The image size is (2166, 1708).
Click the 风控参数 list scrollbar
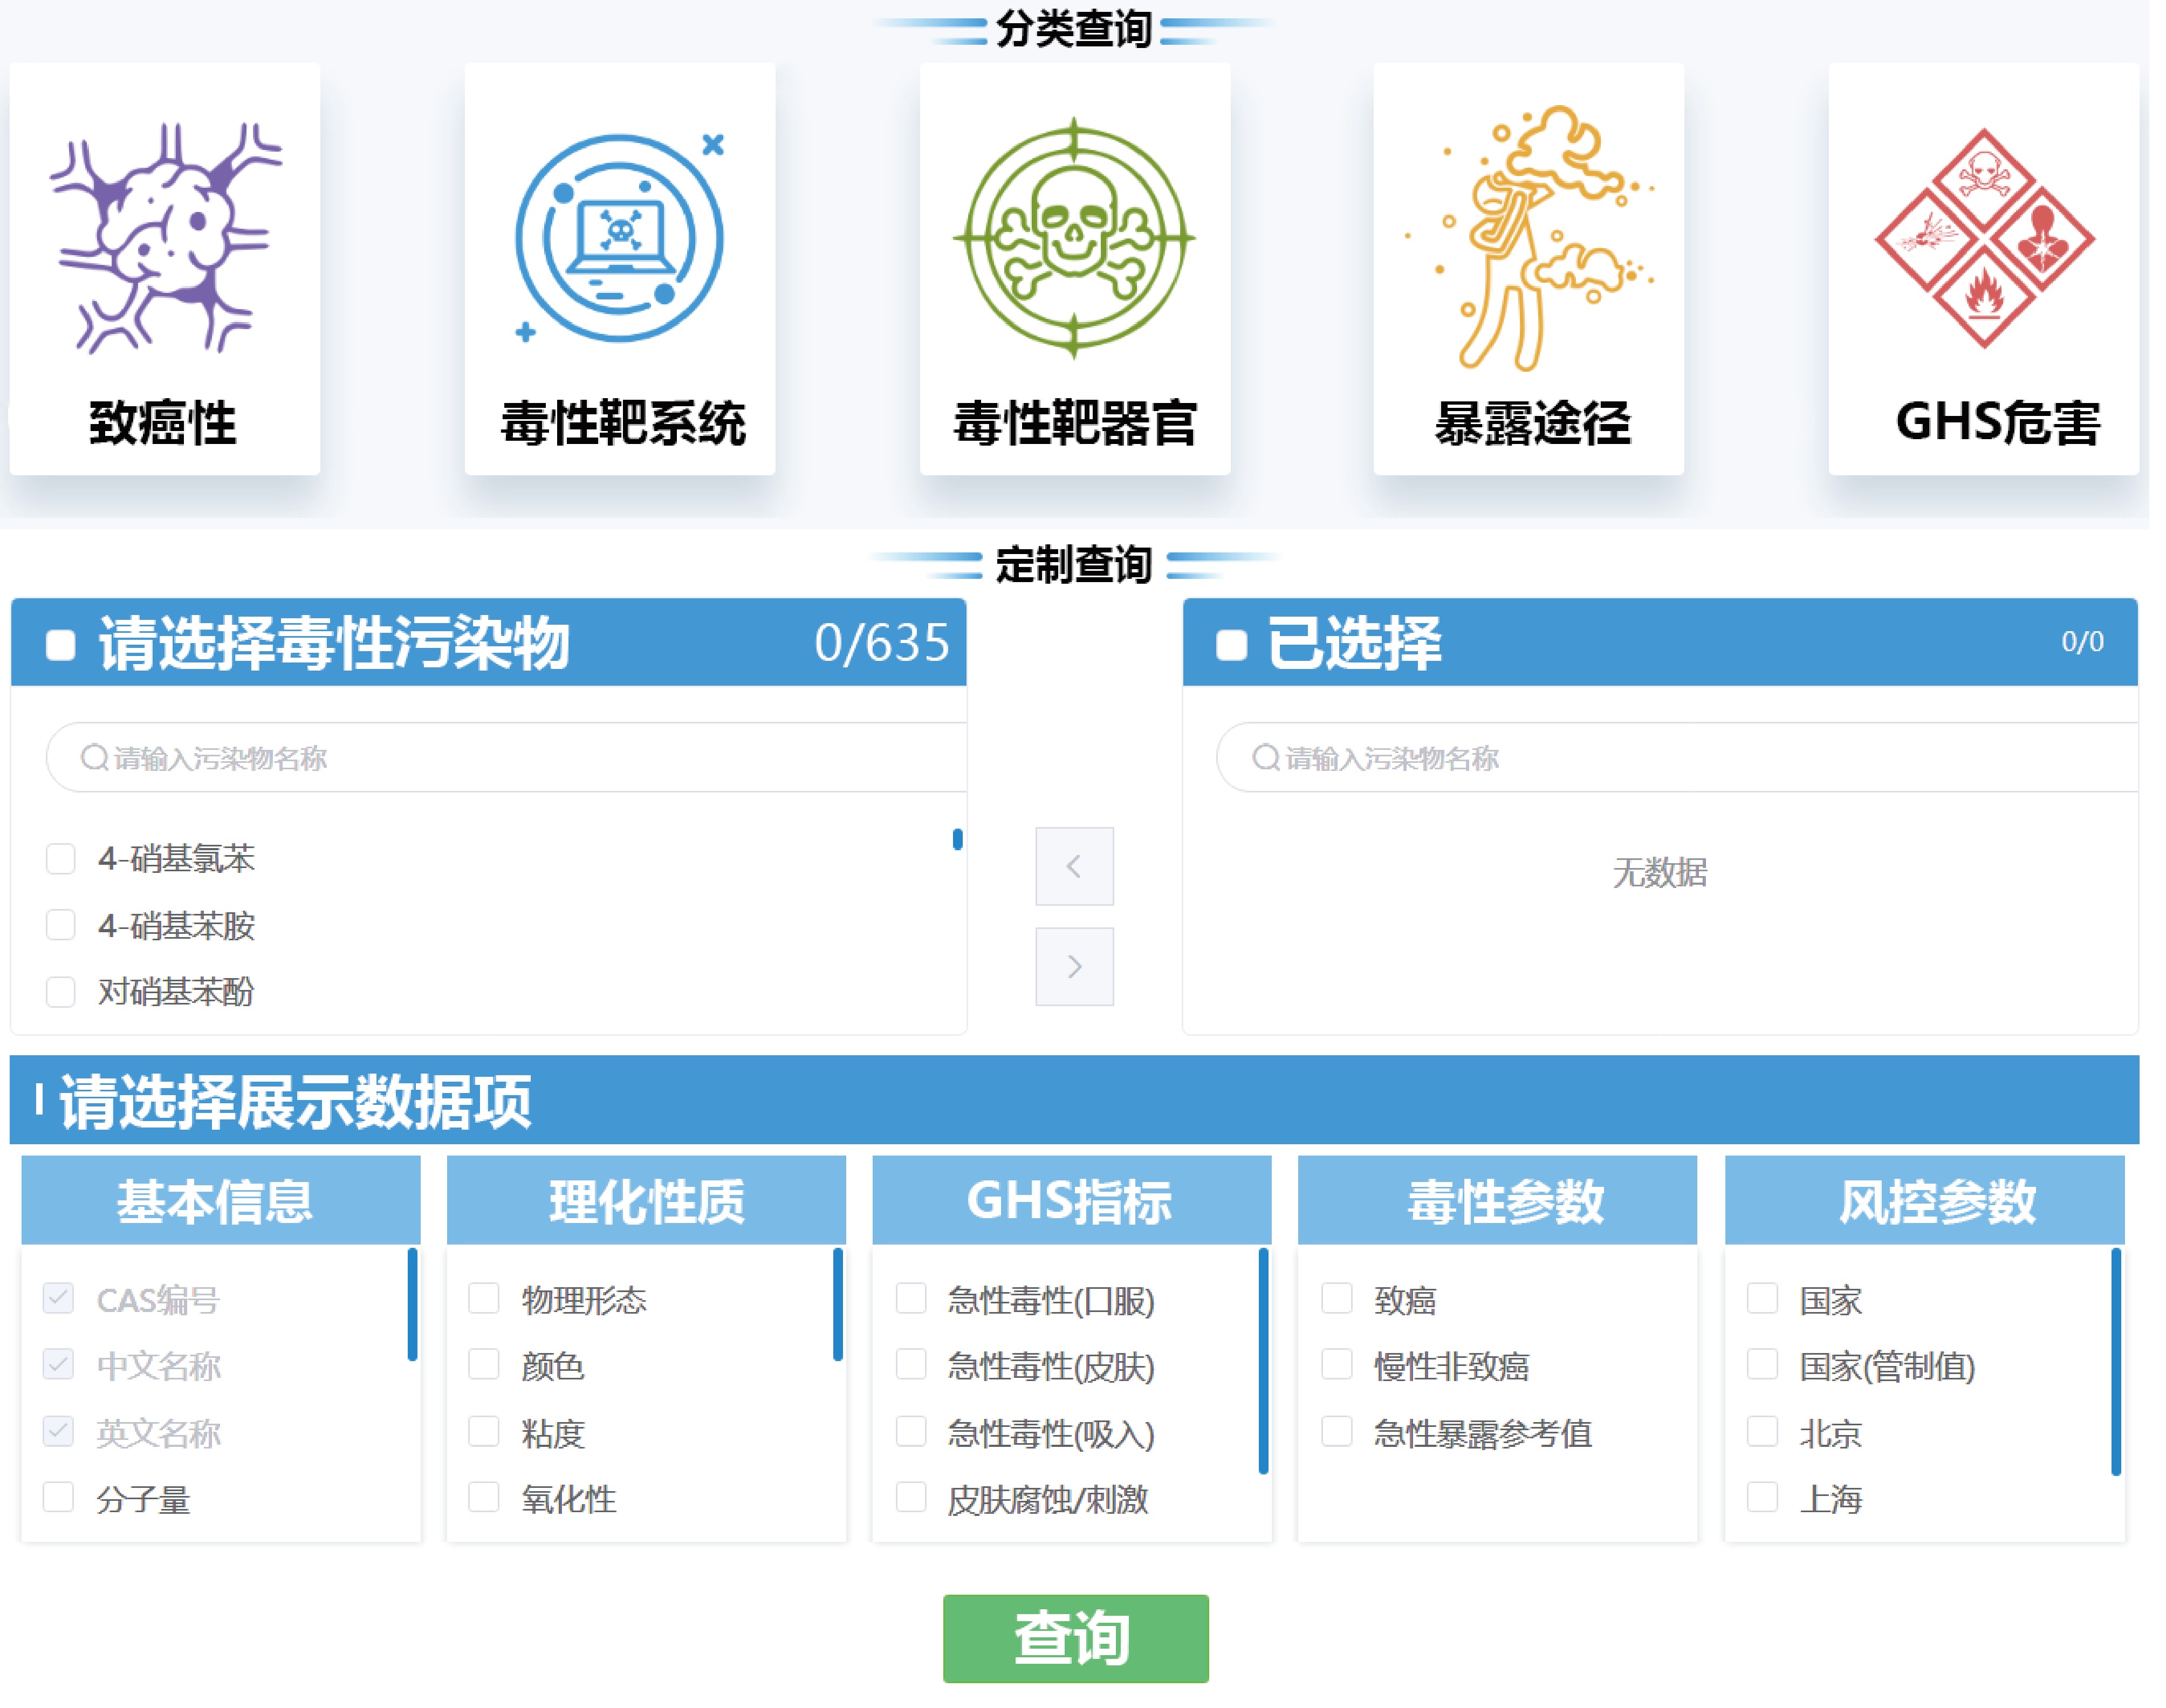click(x=2116, y=1361)
